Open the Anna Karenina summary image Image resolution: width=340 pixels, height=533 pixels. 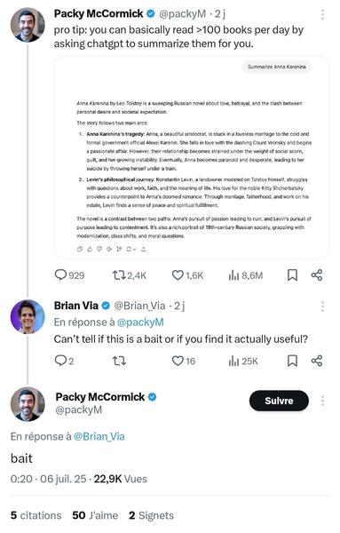(x=192, y=158)
